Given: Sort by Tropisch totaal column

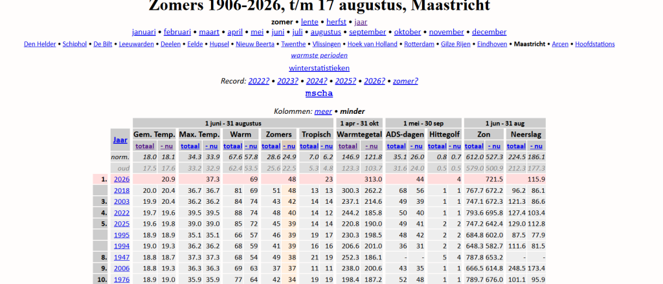Looking at the screenshot, I should (309, 146).
